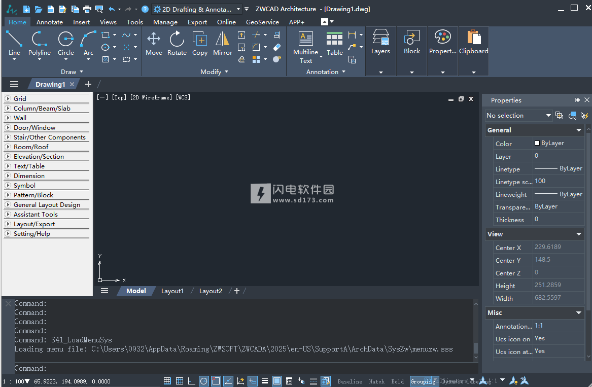The width and height of the screenshot is (592, 387).
Task: Click the New drawing icon
Action: [26, 9]
